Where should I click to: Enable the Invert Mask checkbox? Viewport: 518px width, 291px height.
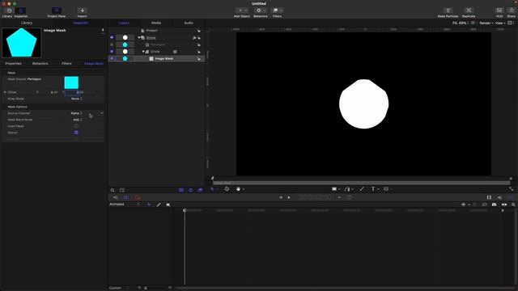tap(76, 126)
